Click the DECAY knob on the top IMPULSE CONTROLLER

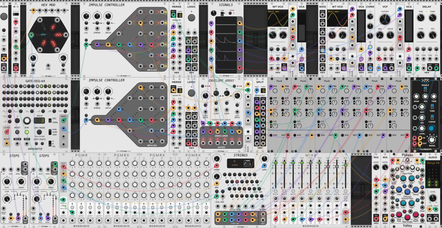click(x=108, y=16)
